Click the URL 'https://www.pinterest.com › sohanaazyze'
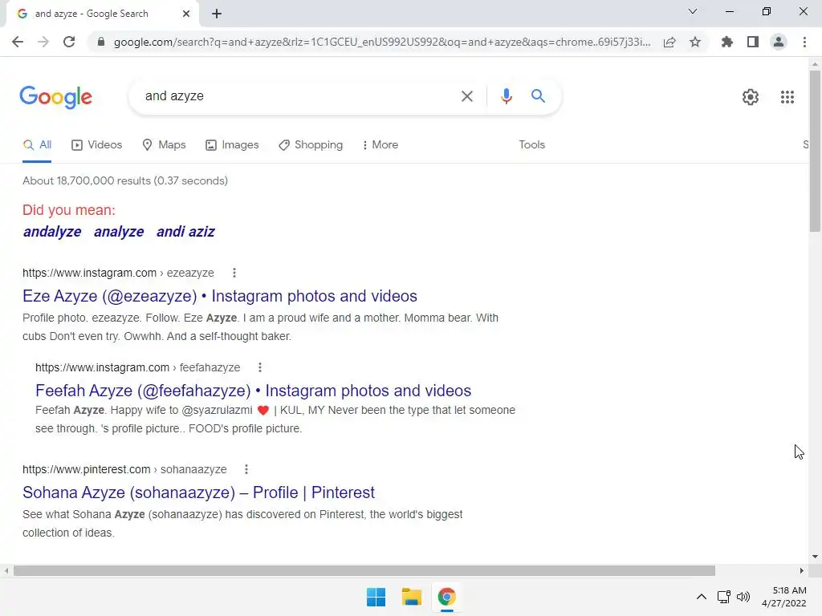The height and width of the screenshot is (616, 822). click(124, 469)
